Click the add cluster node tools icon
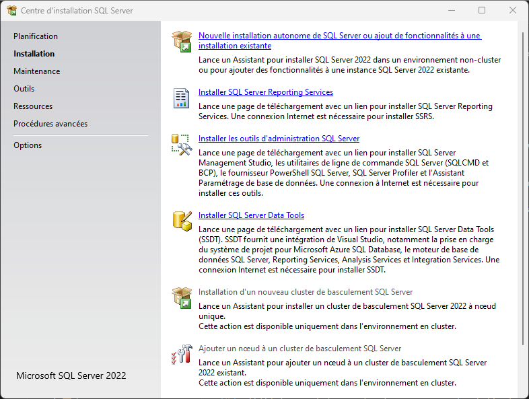Screen dimensions: 529x399 [182, 354]
